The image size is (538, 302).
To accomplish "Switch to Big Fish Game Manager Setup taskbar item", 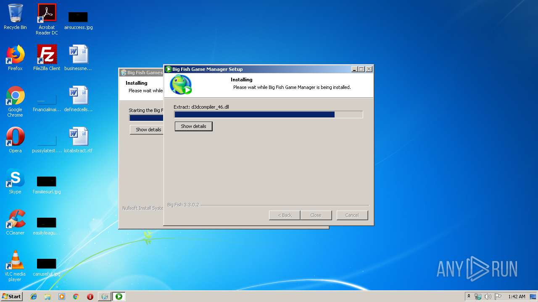I will pyautogui.click(x=119, y=297).
